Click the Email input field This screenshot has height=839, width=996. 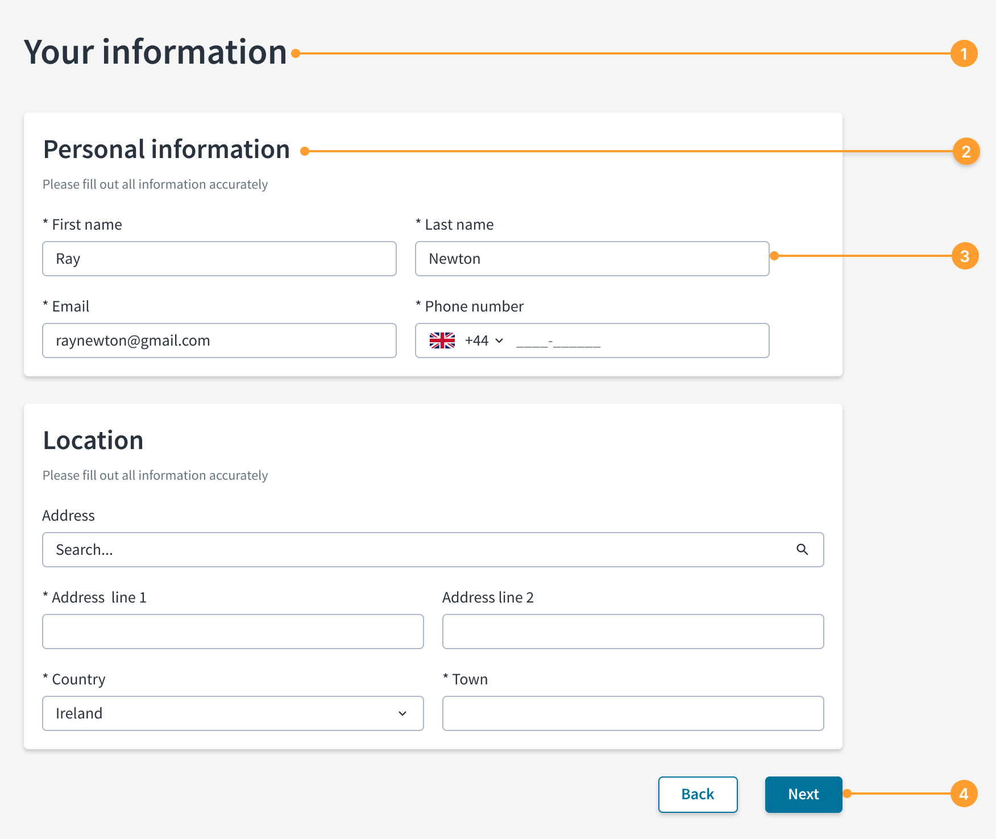219,340
